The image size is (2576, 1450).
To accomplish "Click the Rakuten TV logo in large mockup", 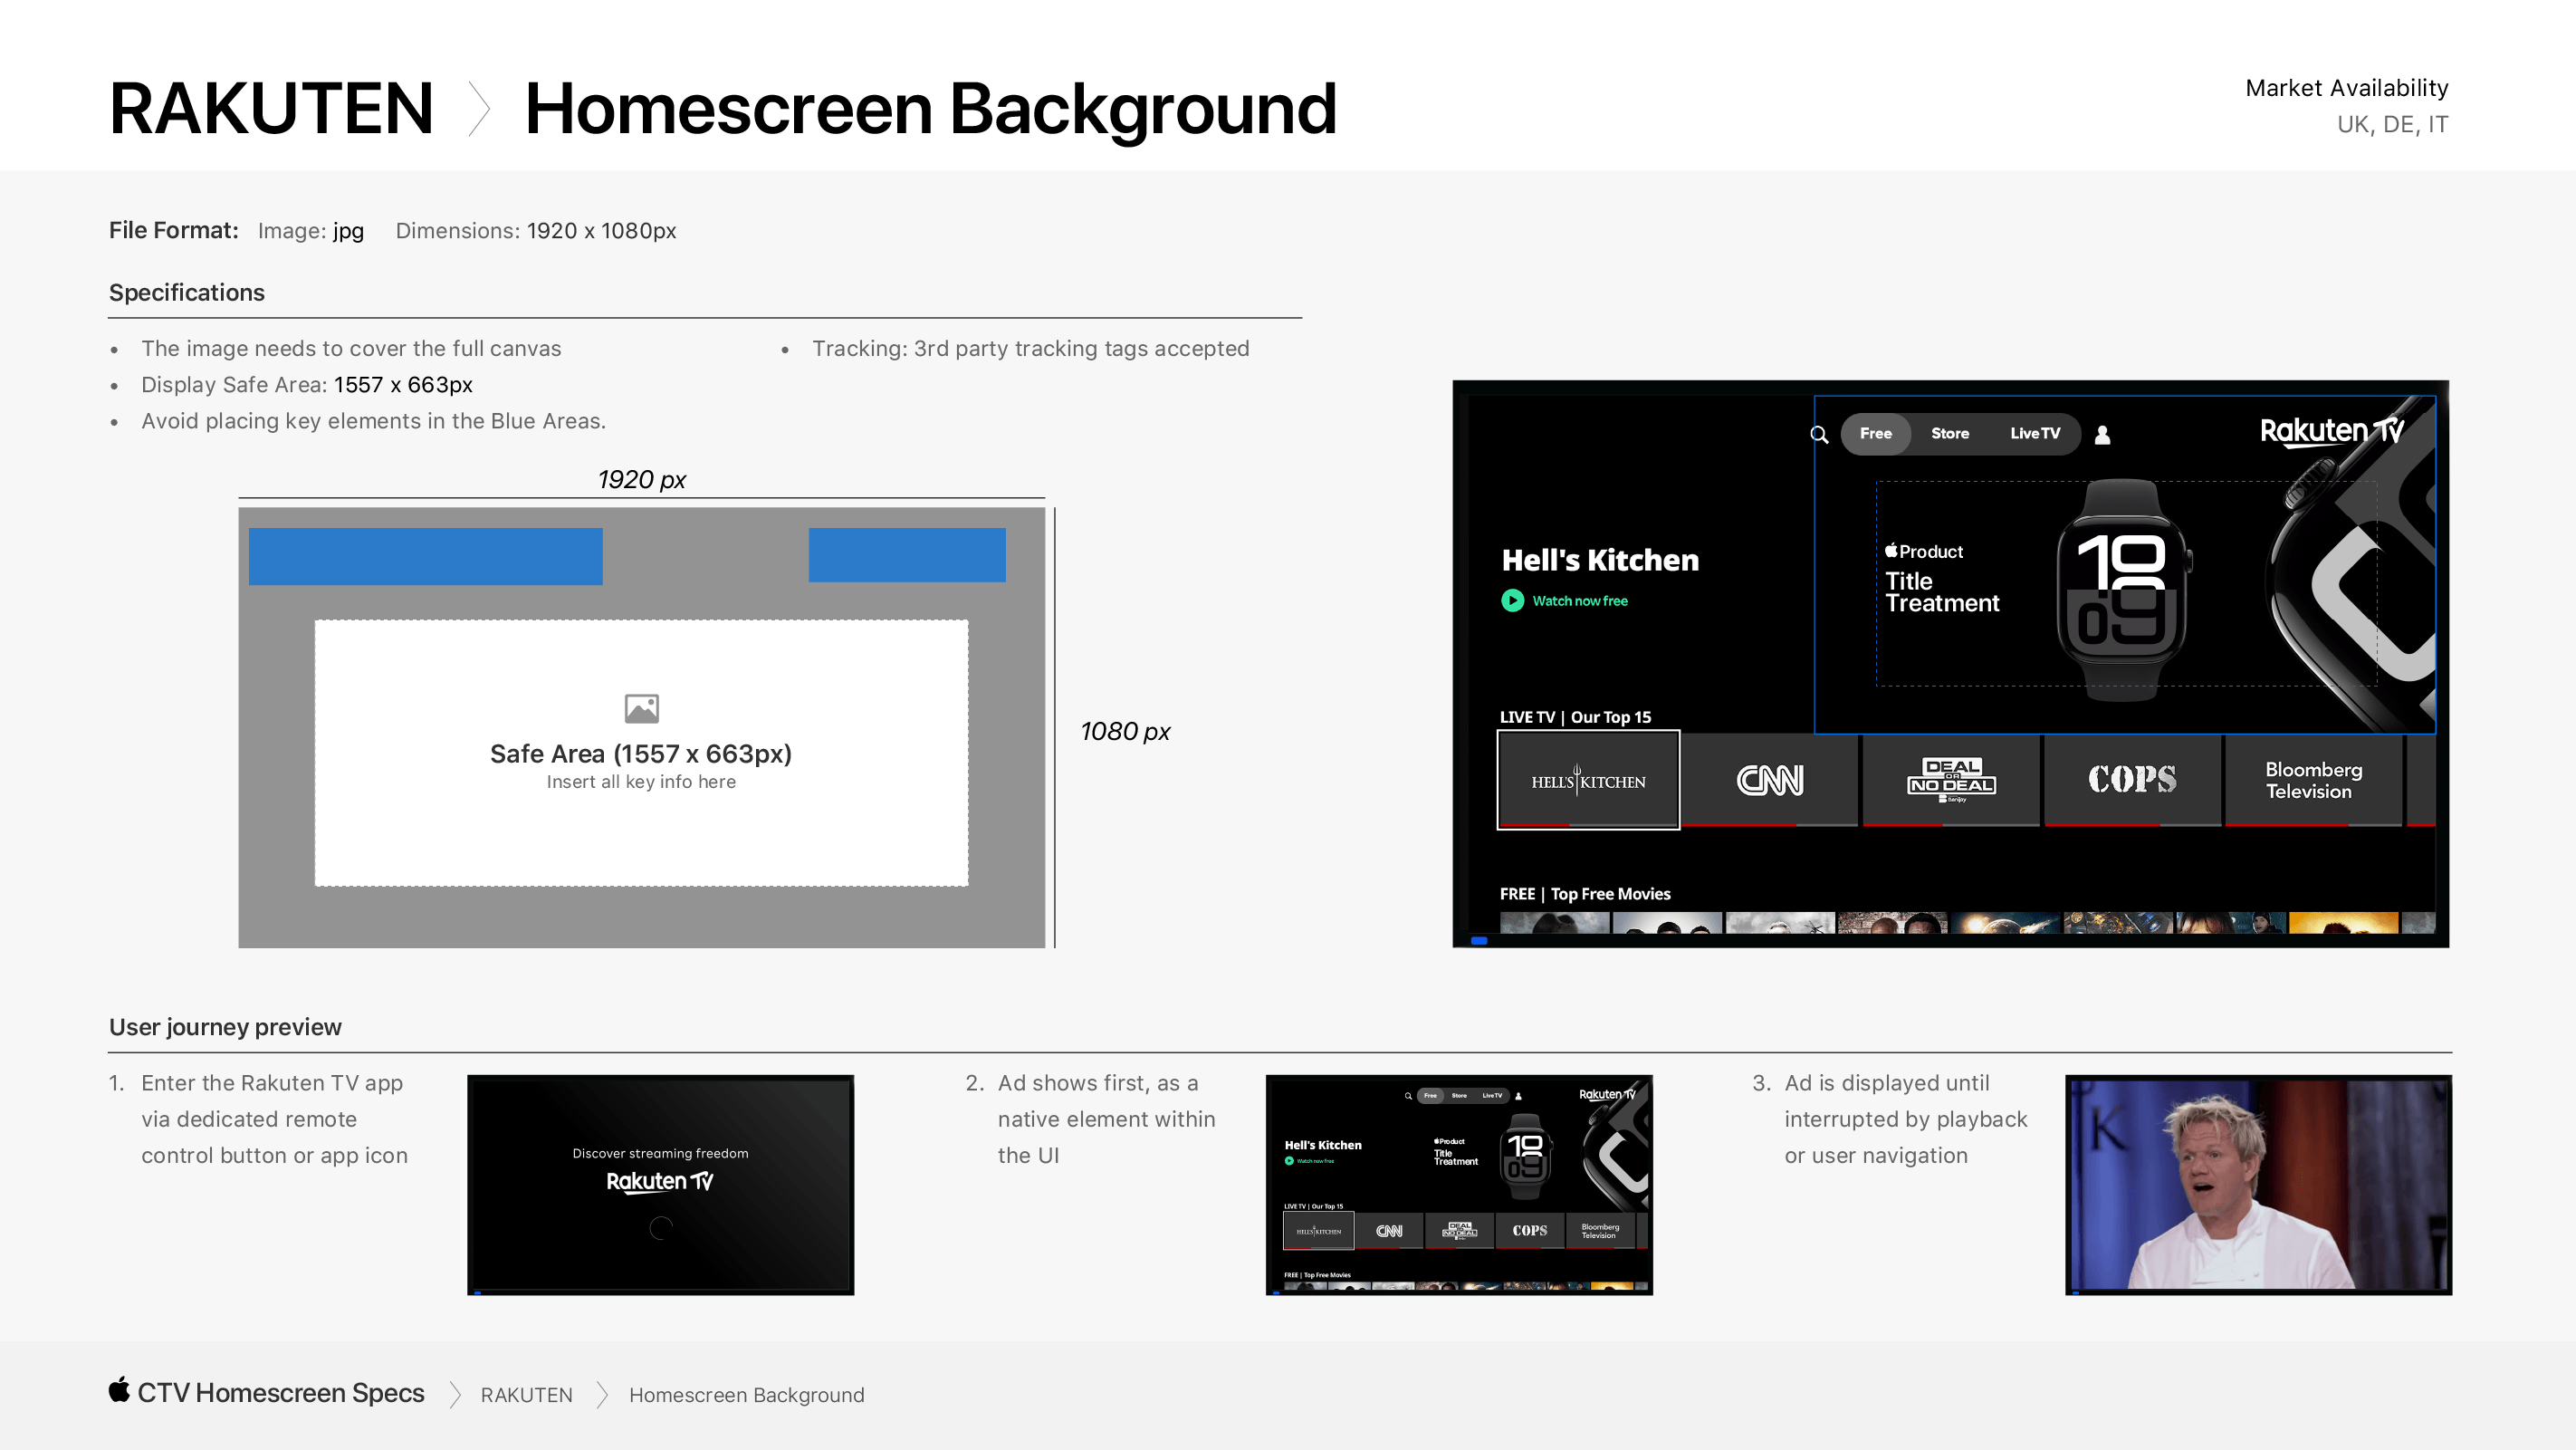I will tap(2331, 432).
